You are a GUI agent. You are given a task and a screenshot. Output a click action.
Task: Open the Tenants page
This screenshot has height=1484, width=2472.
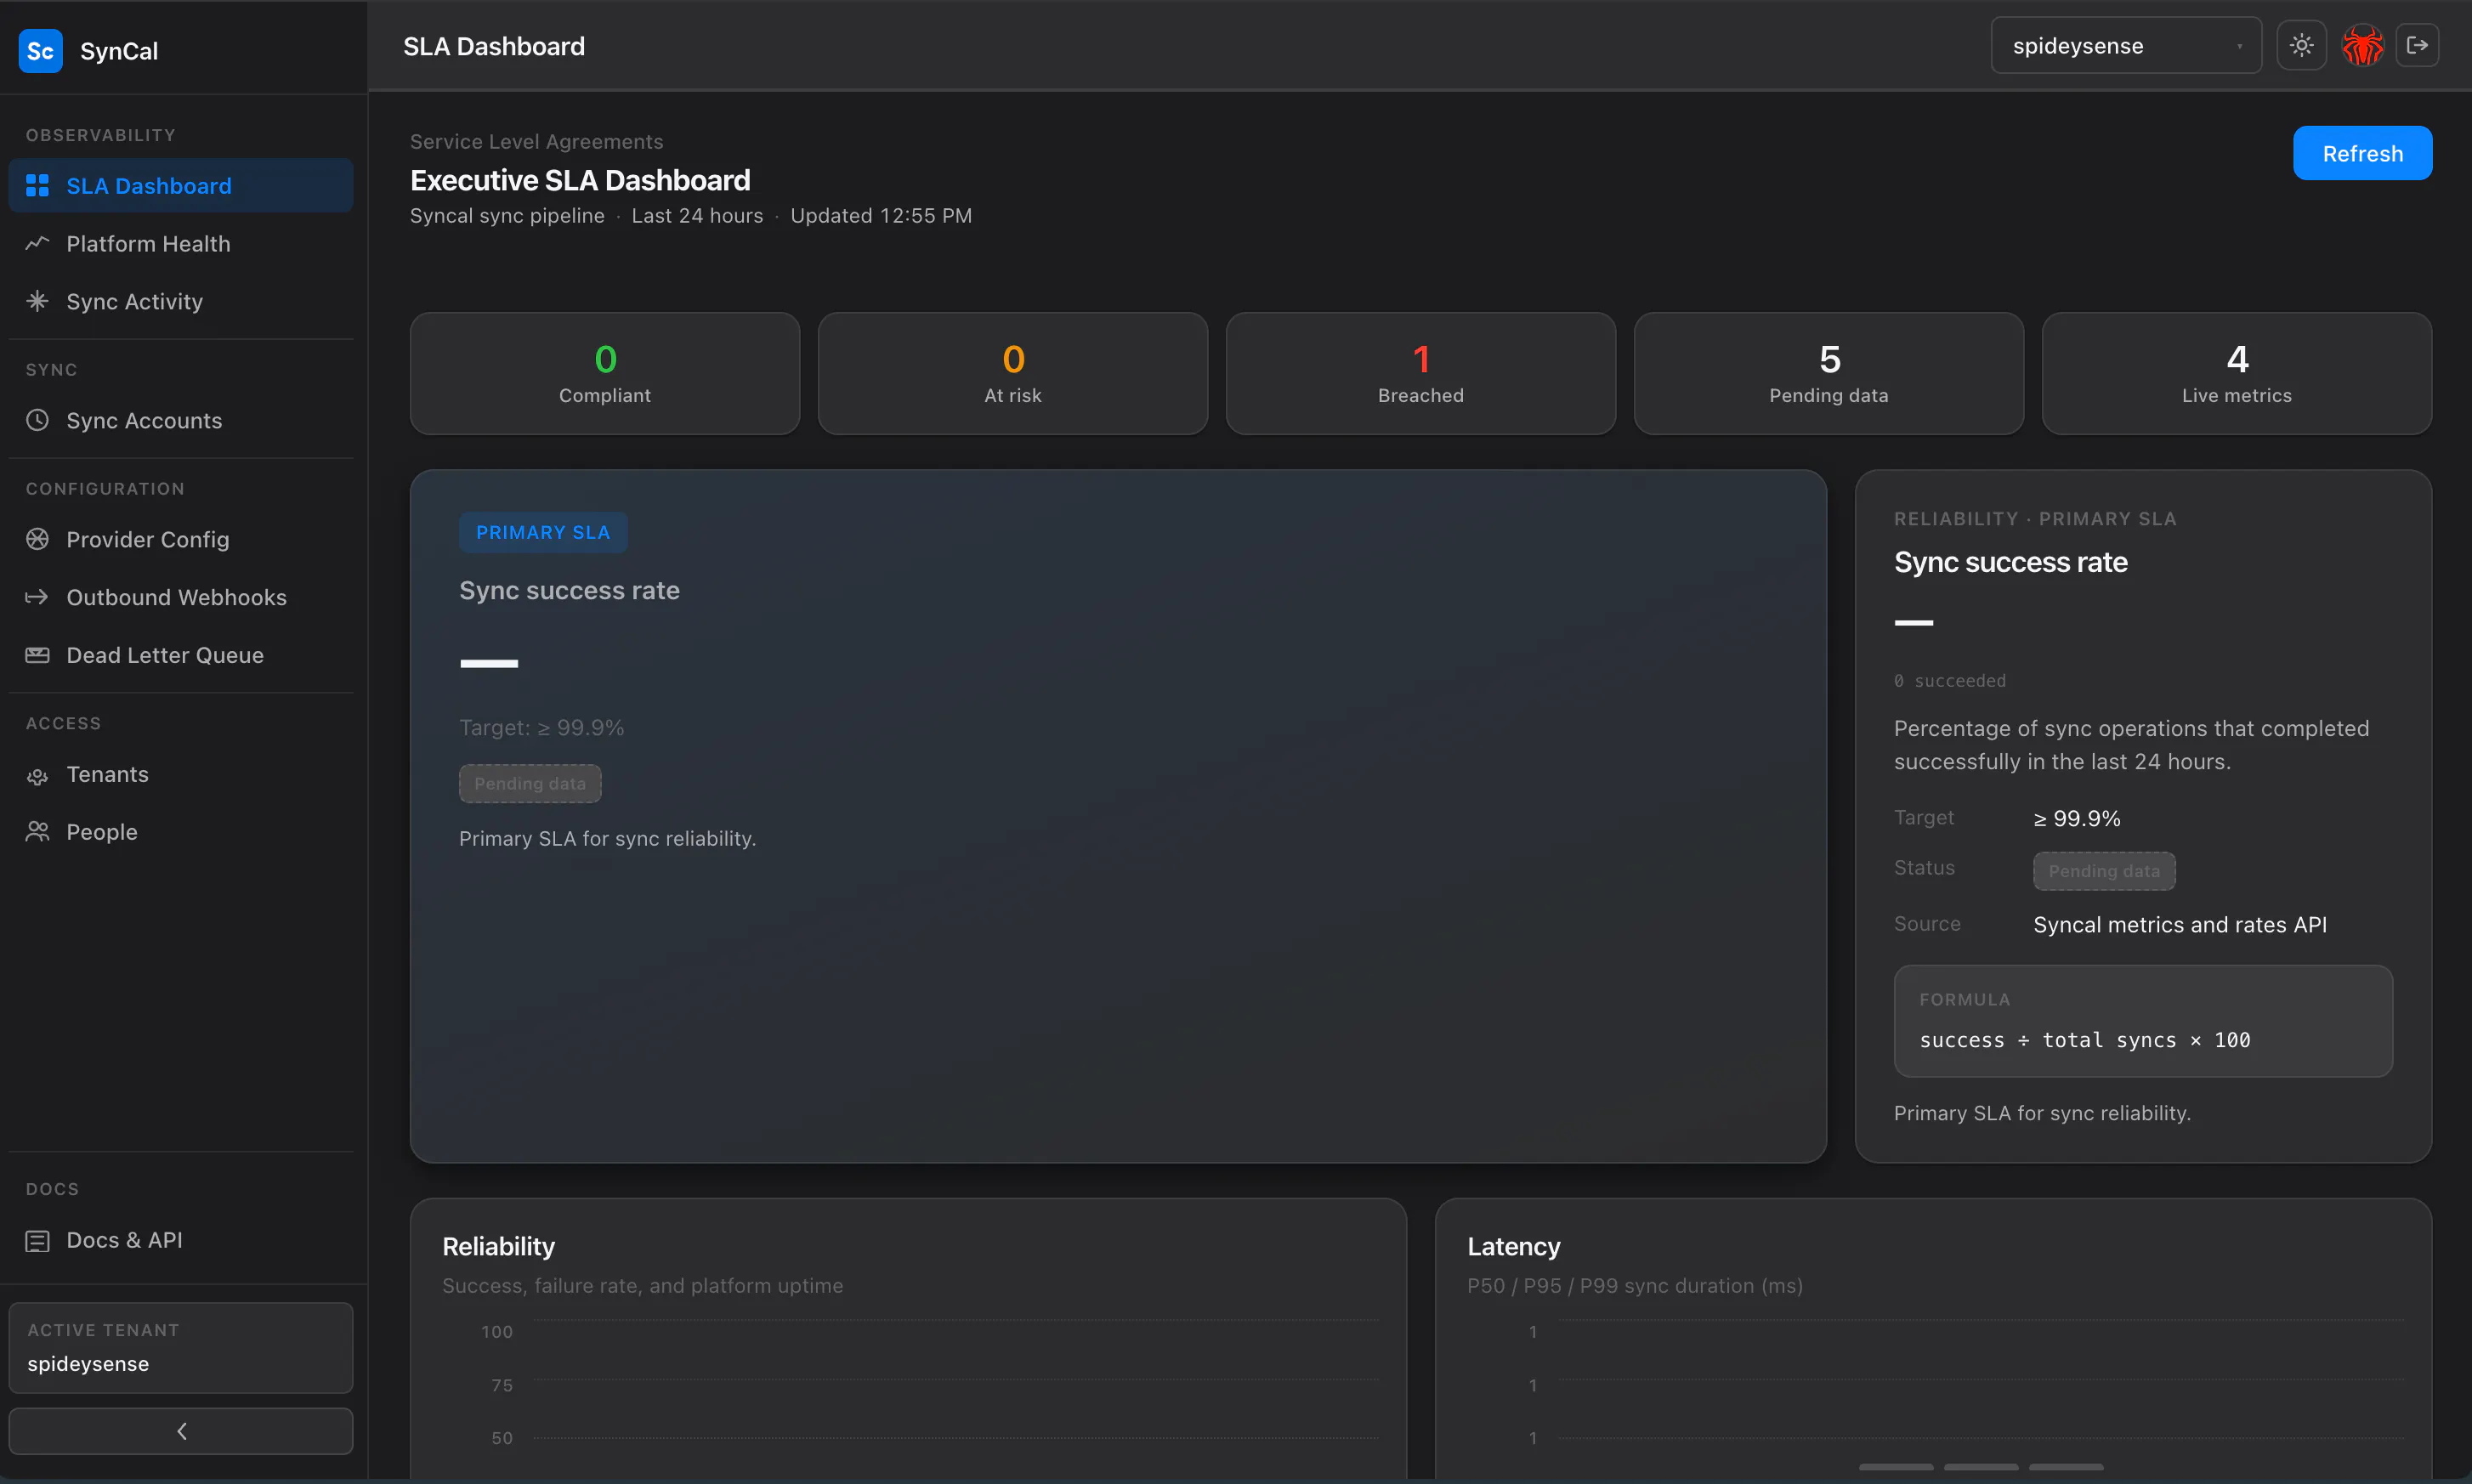tap(181, 774)
